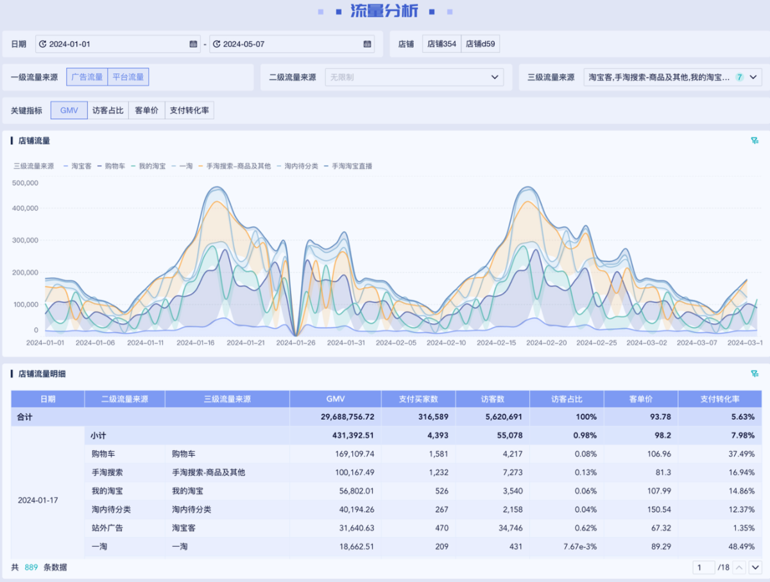Open filter icon on 店铺流量明细 table panel
This screenshot has width=770, height=582.
755,374
